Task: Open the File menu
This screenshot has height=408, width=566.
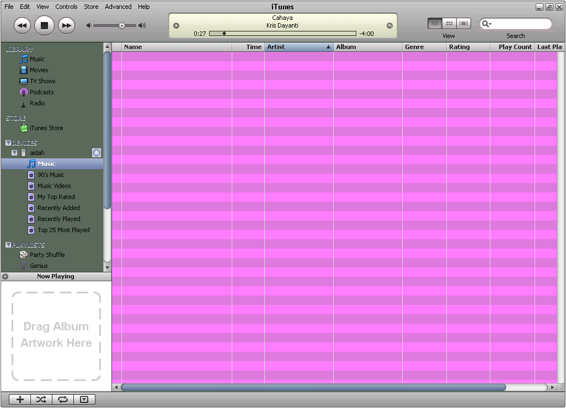Action: pos(9,7)
